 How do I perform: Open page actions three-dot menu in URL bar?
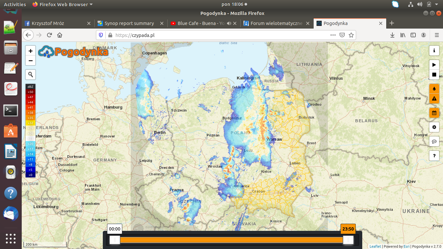(333, 35)
